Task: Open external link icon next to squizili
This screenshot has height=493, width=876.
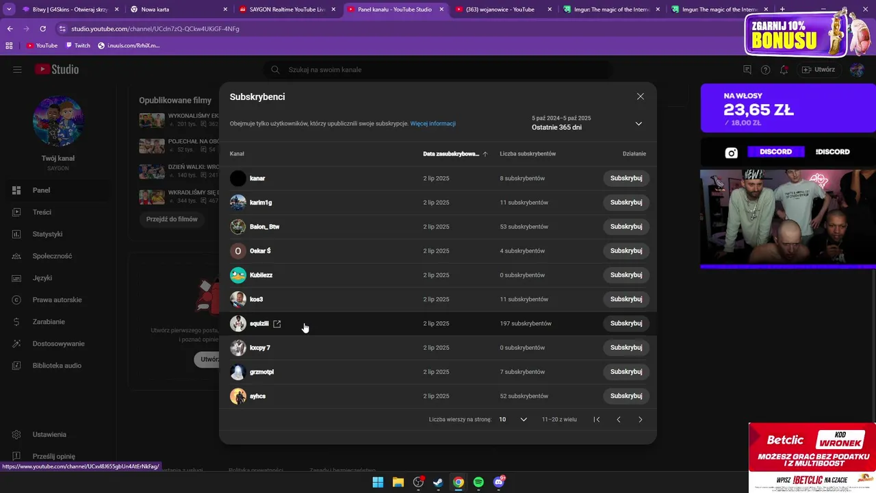Action: 277,324
